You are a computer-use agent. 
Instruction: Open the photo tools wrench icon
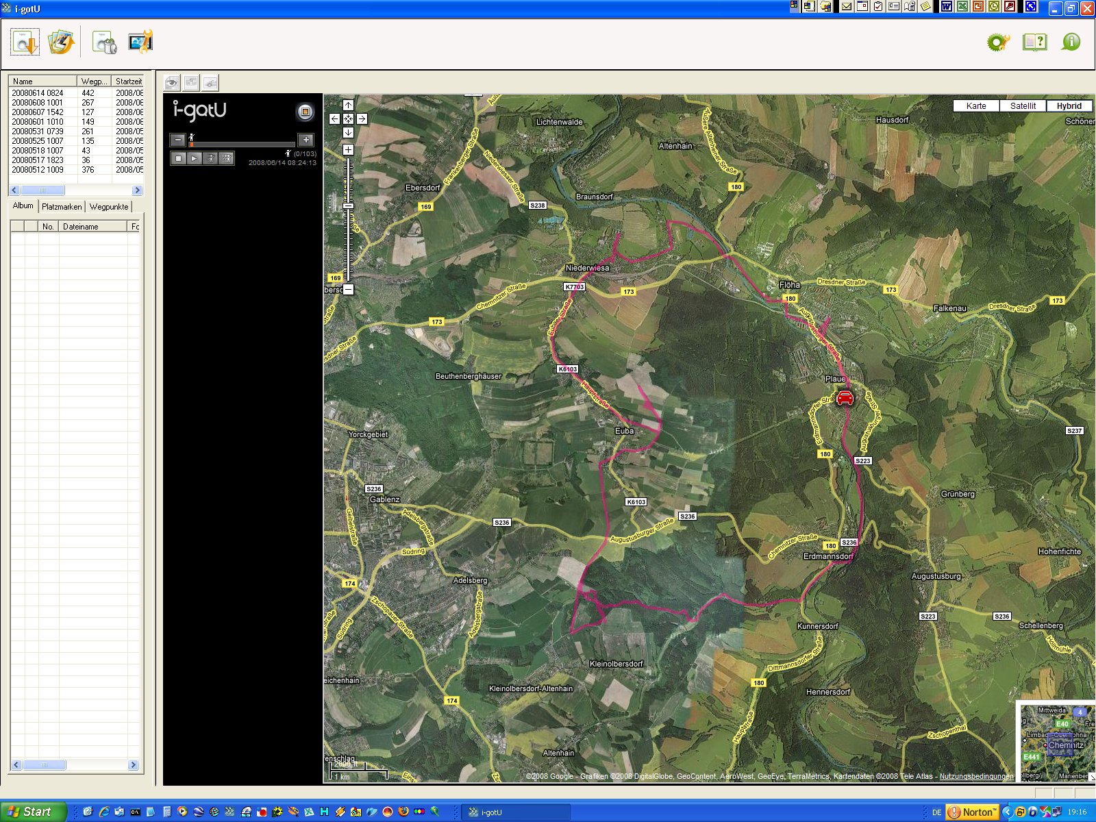(x=140, y=42)
